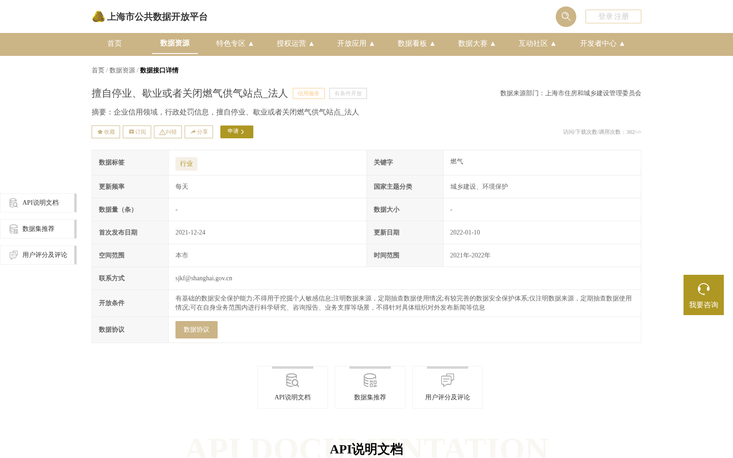Click the platform logo icon
733x458 pixels.
point(98,16)
